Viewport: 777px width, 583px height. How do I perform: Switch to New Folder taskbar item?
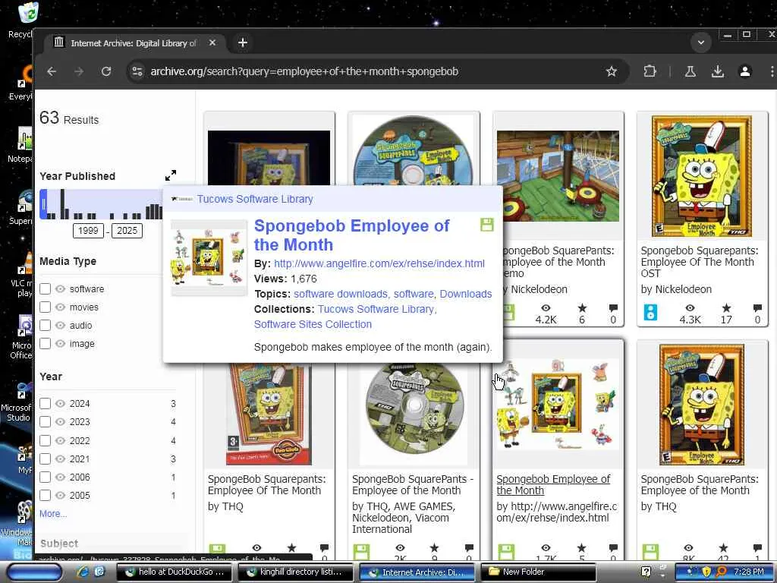coord(538,572)
